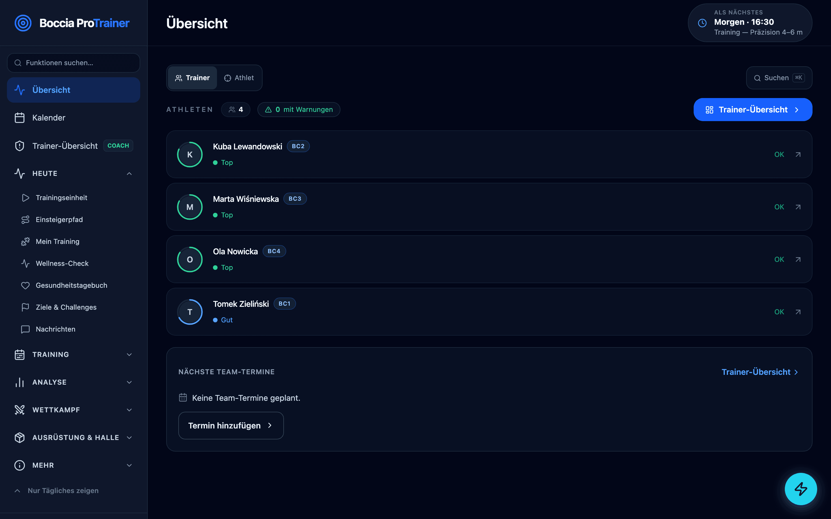Click the clock icon in Als Nächstes
831x519 pixels.
tap(702, 23)
